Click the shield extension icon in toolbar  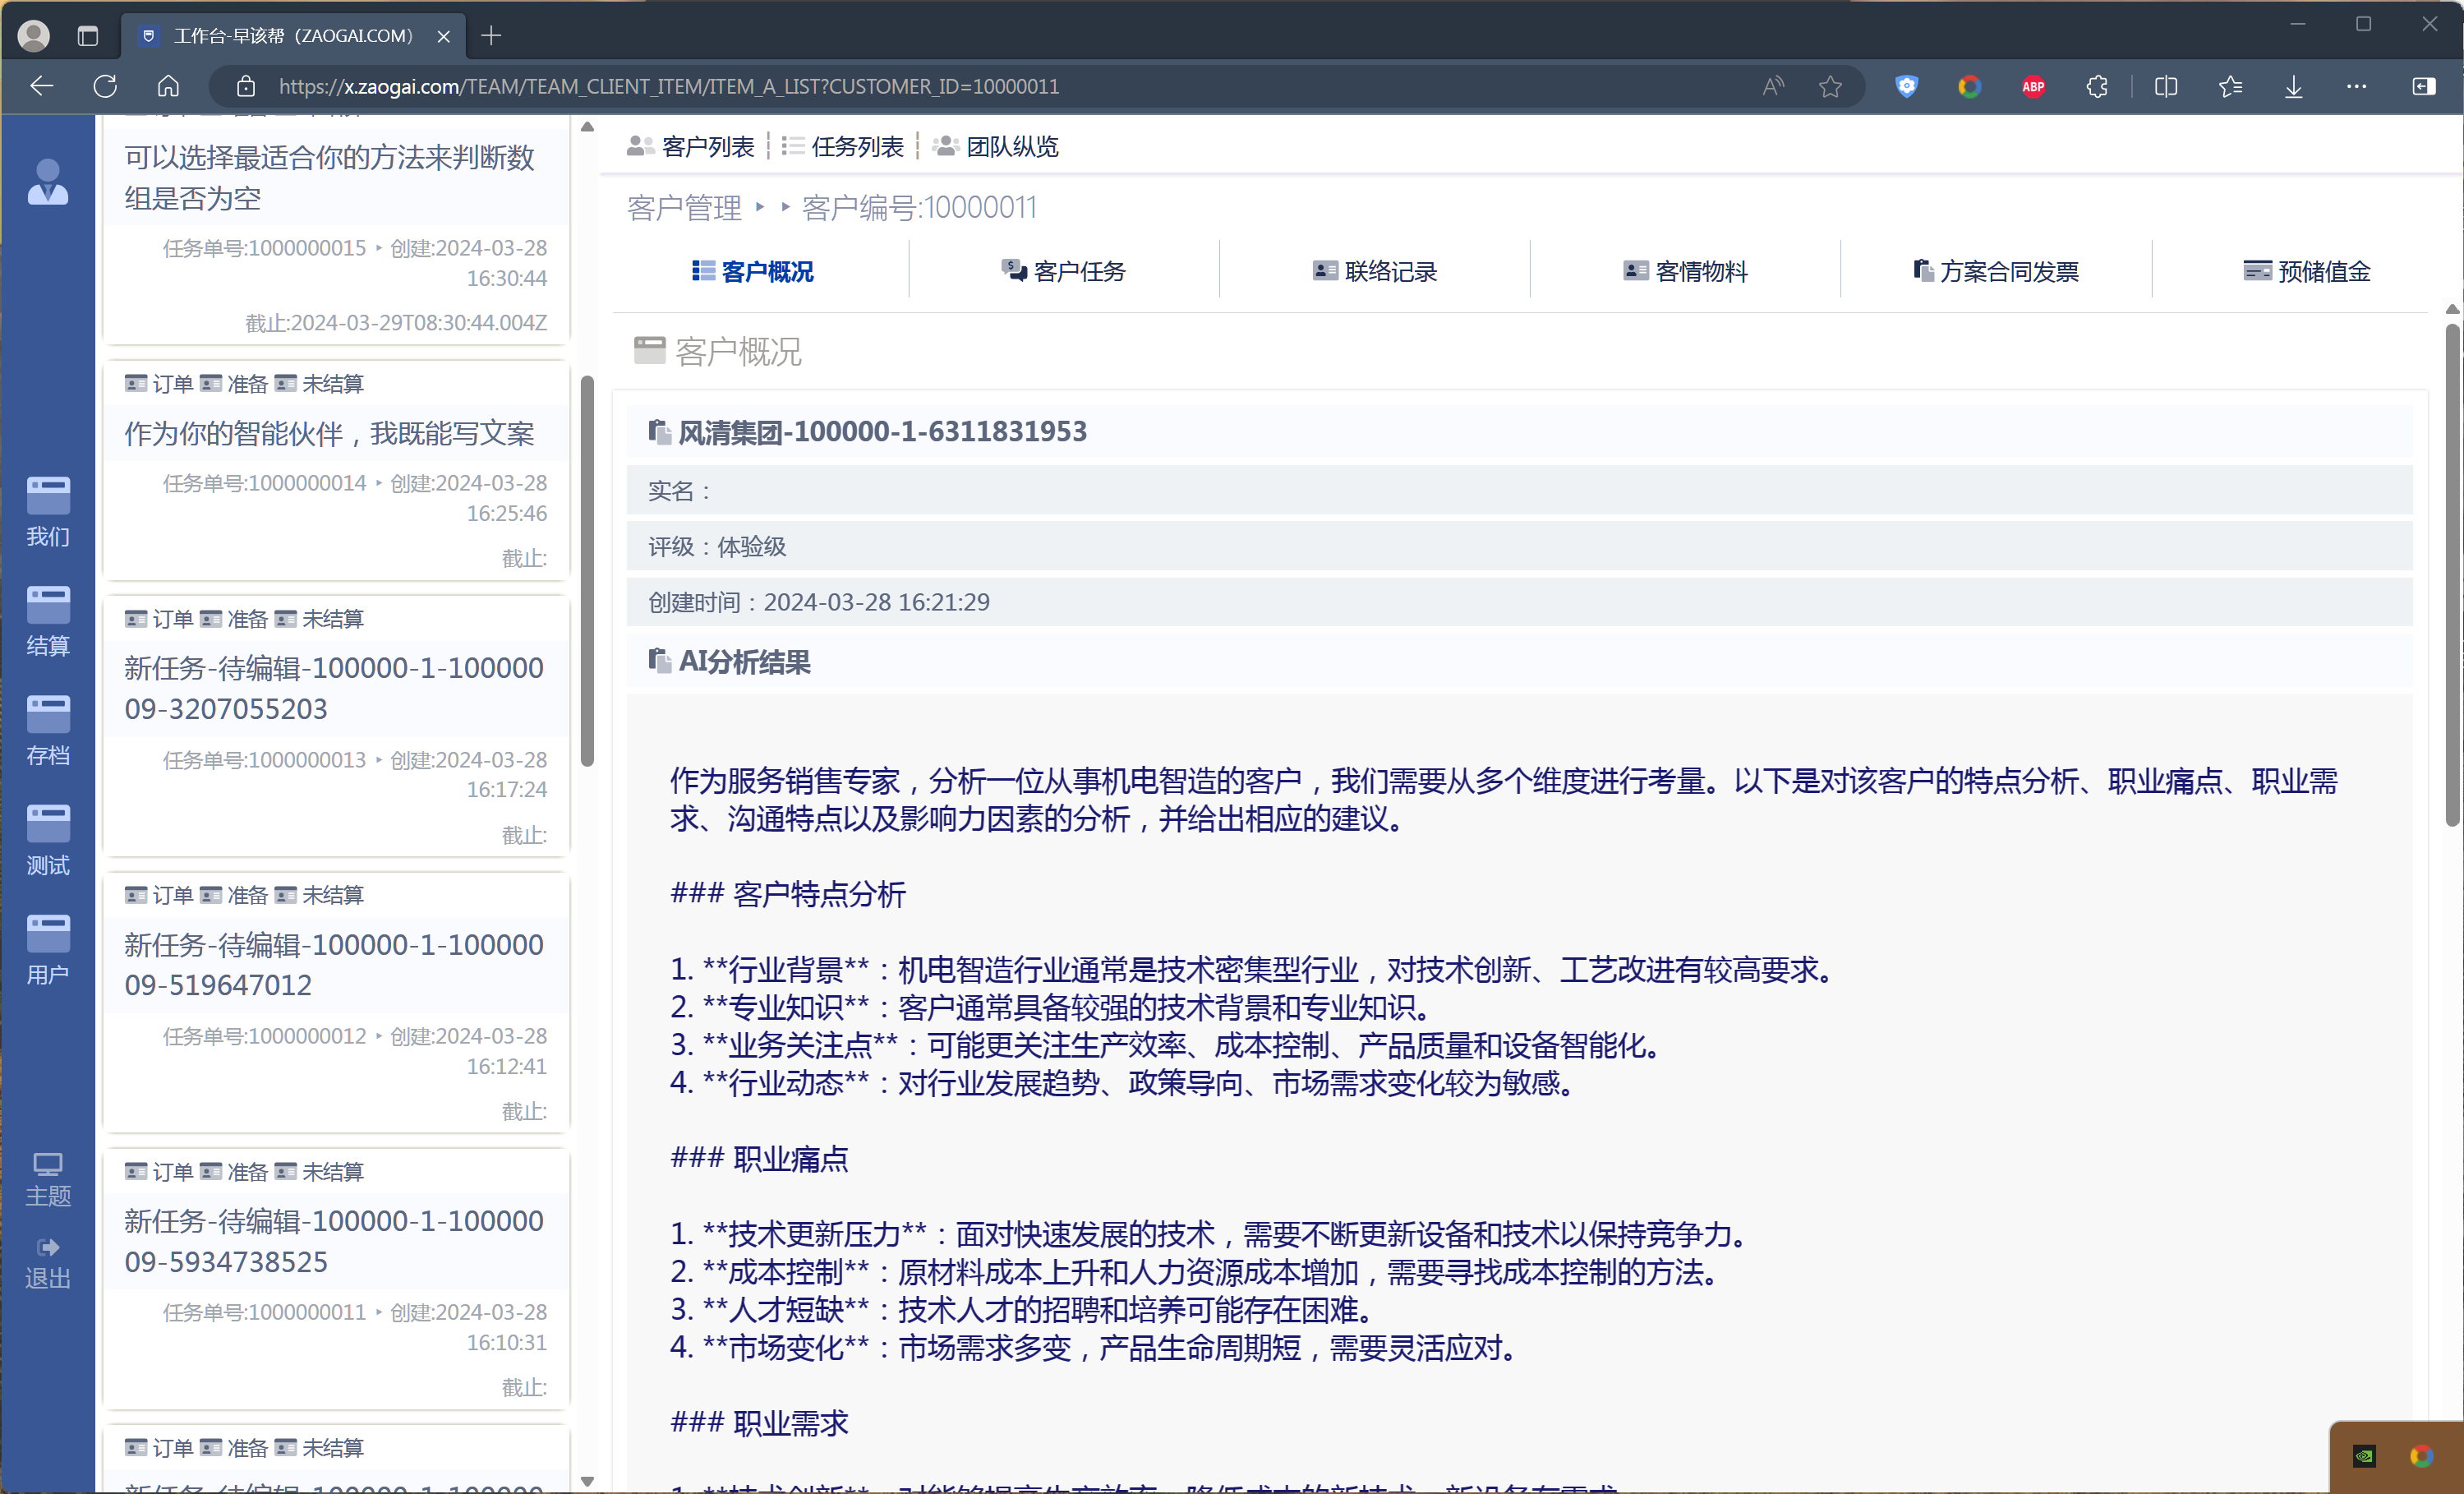click(x=1906, y=86)
